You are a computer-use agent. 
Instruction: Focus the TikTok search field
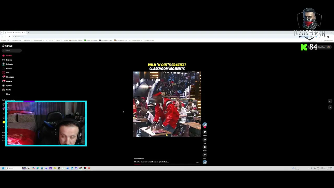pyautogui.click(x=12, y=51)
